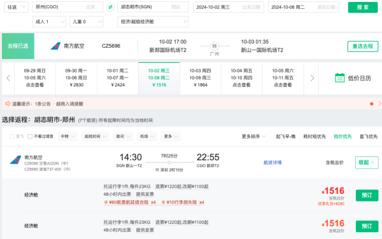Open 低价日历 low-price calendar link
Screen dimensions: 382x239
tap(359, 78)
